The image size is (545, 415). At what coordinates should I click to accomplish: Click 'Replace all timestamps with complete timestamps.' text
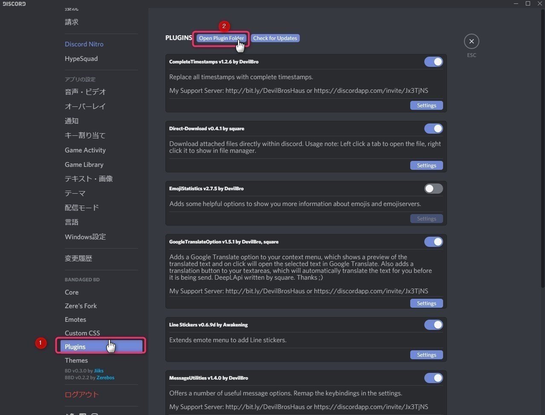tap(241, 77)
